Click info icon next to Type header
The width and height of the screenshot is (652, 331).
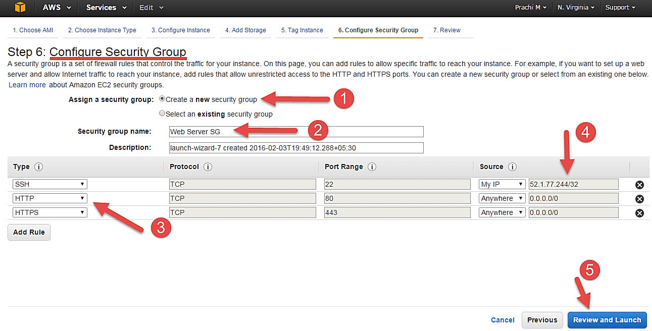coord(38,167)
